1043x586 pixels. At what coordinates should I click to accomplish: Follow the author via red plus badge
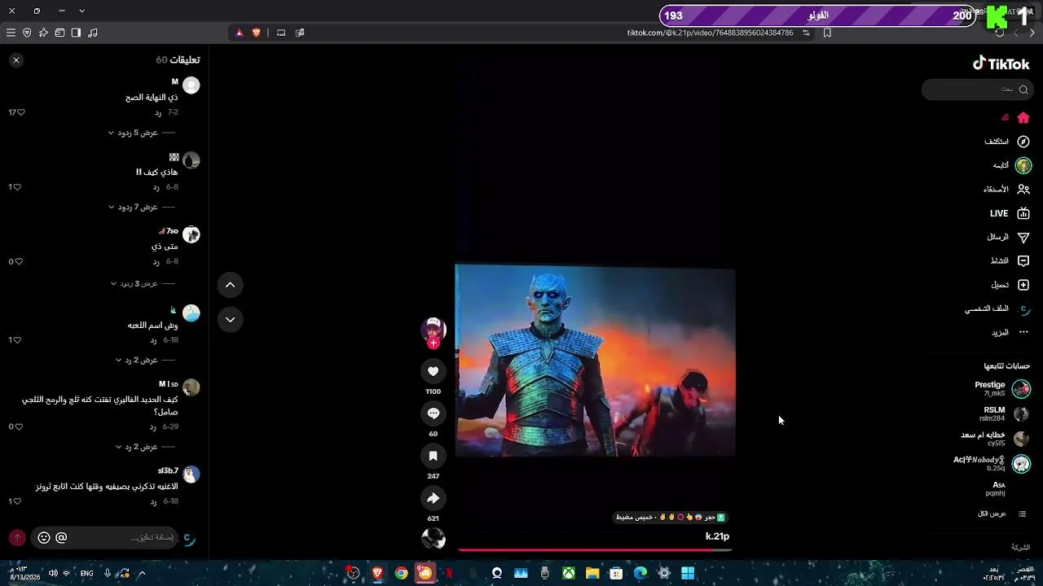pos(433,343)
